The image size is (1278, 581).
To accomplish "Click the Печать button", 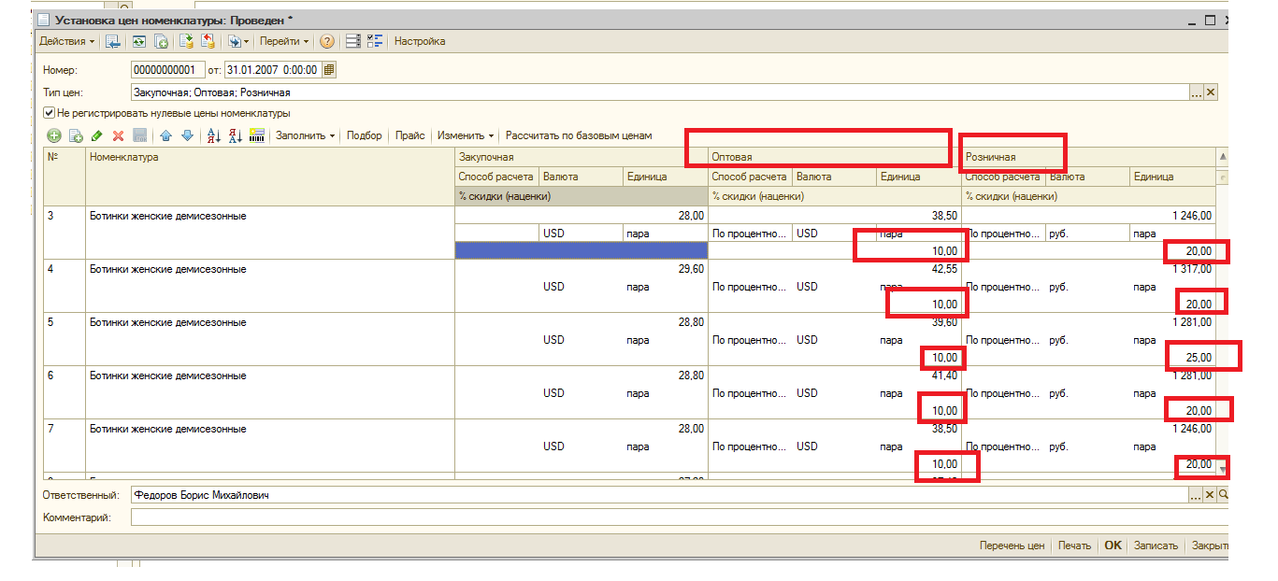I will [1074, 546].
